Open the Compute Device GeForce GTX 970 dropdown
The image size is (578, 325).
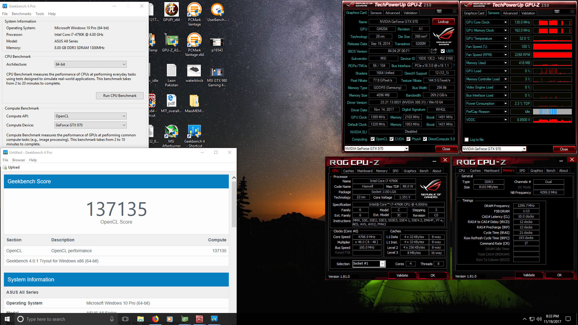(90, 125)
